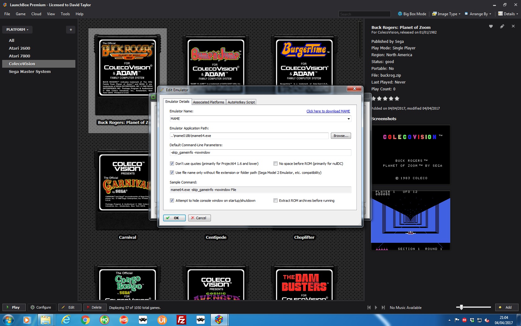Click Browse for emulator path
The image size is (521, 326).
[341, 136]
